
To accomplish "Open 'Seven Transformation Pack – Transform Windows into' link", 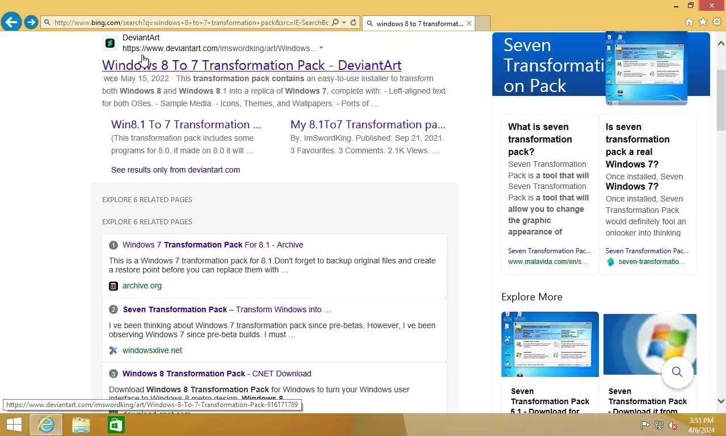I will coord(227,309).
